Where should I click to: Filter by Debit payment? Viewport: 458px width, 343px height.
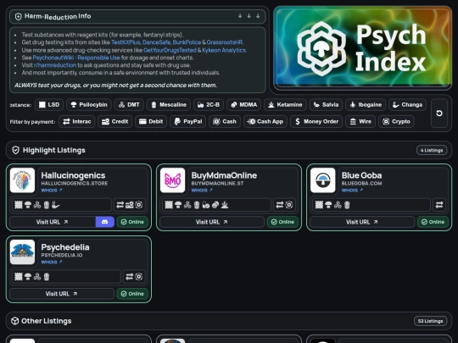[x=151, y=122]
